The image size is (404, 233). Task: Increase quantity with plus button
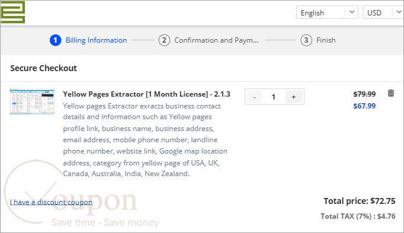(x=293, y=97)
